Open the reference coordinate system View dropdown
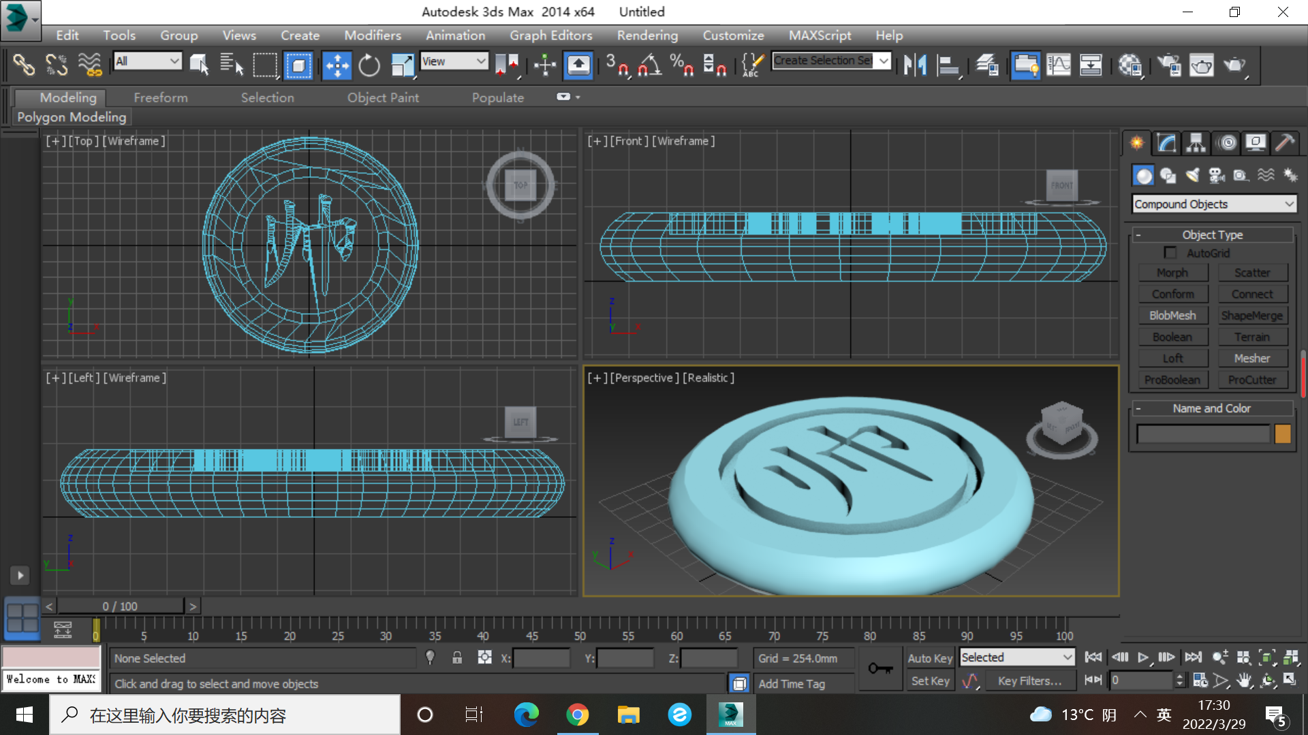The height and width of the screenshot is (735, 1308). (454, 61)
